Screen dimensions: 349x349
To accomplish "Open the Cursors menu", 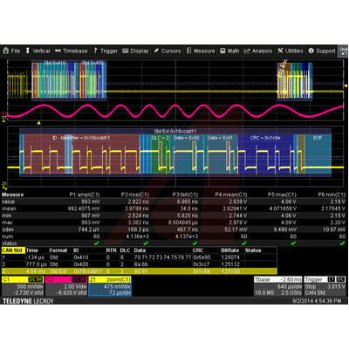I will 168,51.
